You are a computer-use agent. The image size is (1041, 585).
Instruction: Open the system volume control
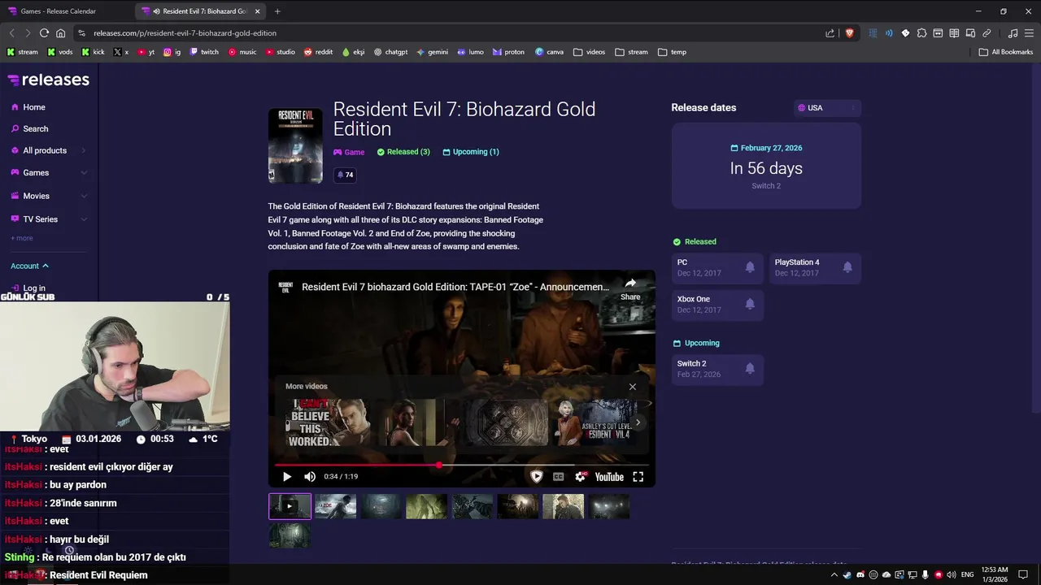click(952, 574)
